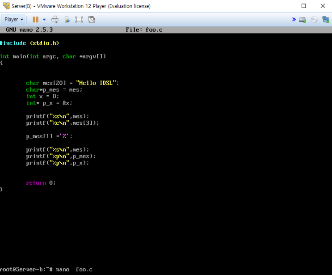This screenshot has width=332, height=275.
Task: Click the #include <stdio.h> line
Action: click(29, 43)
